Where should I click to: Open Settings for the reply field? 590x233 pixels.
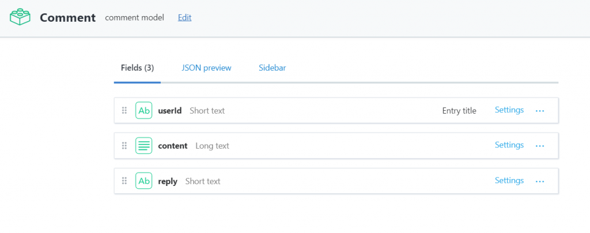pos(509,181)
